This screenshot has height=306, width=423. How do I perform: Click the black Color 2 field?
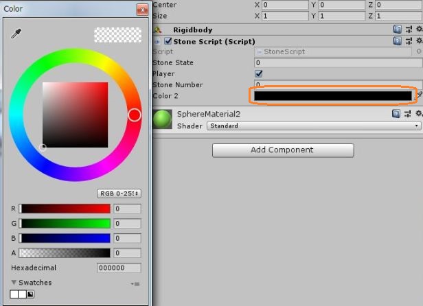point(333,95)
